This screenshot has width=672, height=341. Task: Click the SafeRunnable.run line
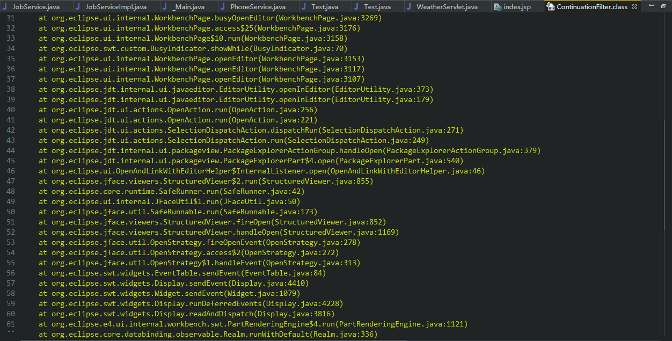click(178, 212)
